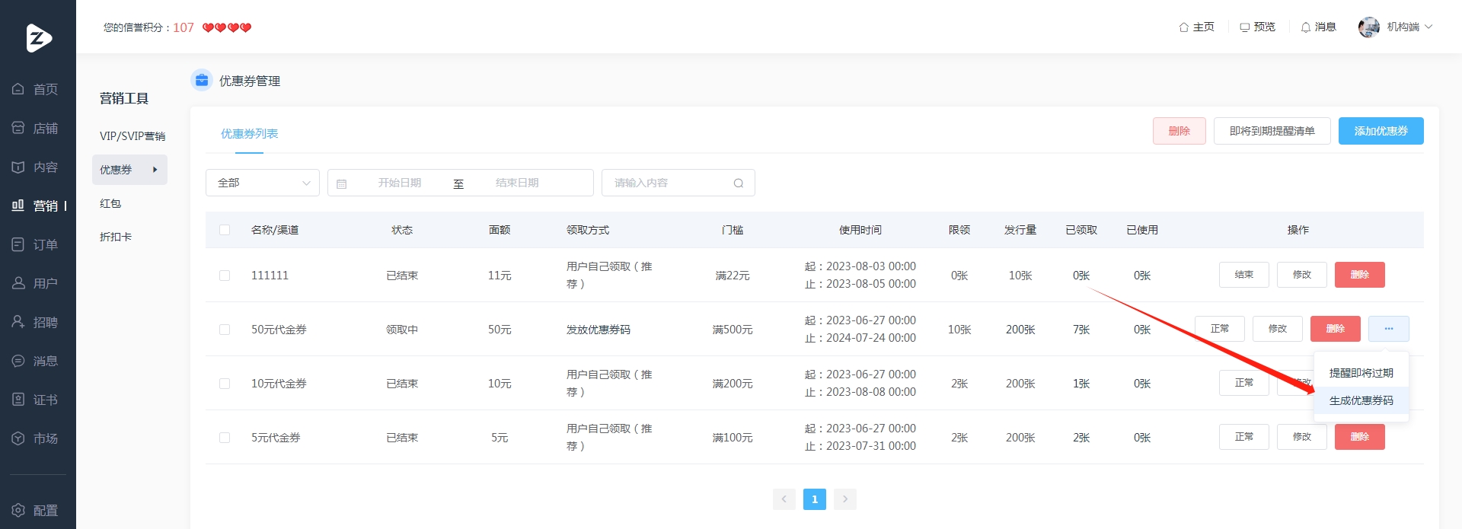Image resolution: width=1462 pixels, height=529 pixels.
Task: Select the 10元代金券 row checkbox
Action: [x=225, y=384]
